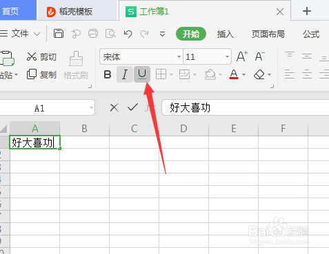This screenshot has height=254, width=329.
Task: Switch to the 开始 (Home) ribbon tab
Action: pos(191,34)
